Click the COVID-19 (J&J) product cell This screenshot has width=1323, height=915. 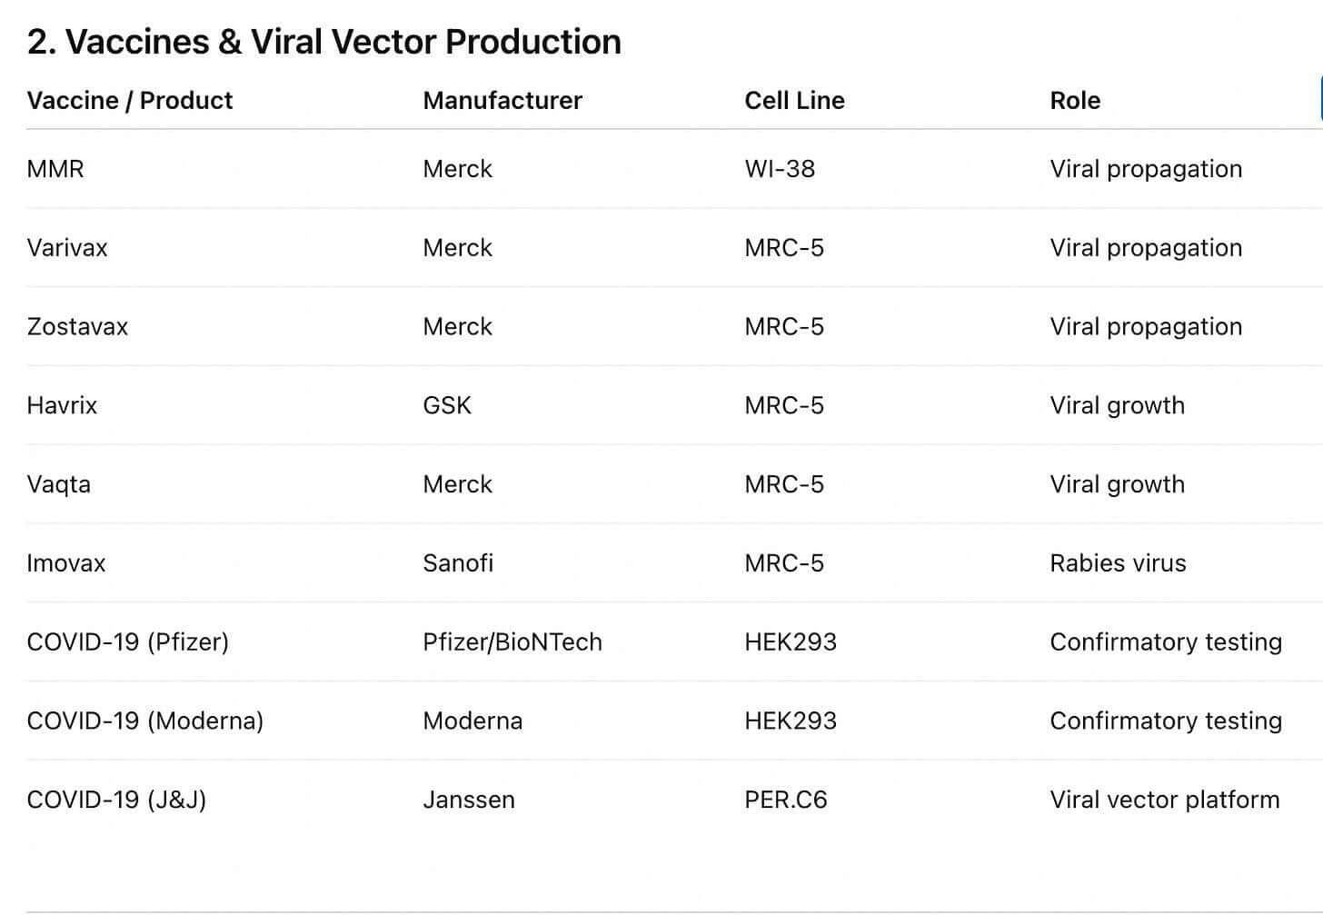coord(117,800)
